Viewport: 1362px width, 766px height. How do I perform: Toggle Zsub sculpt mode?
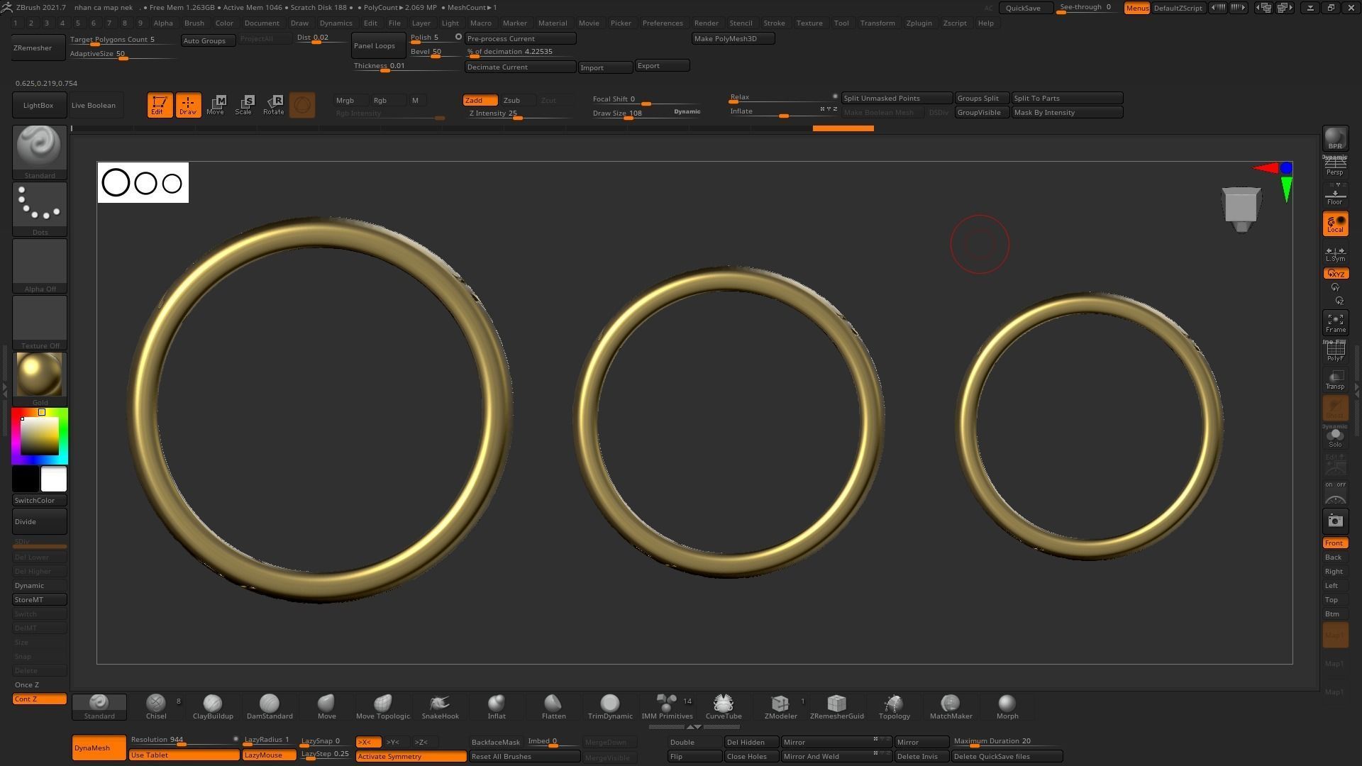coord(517,100)
